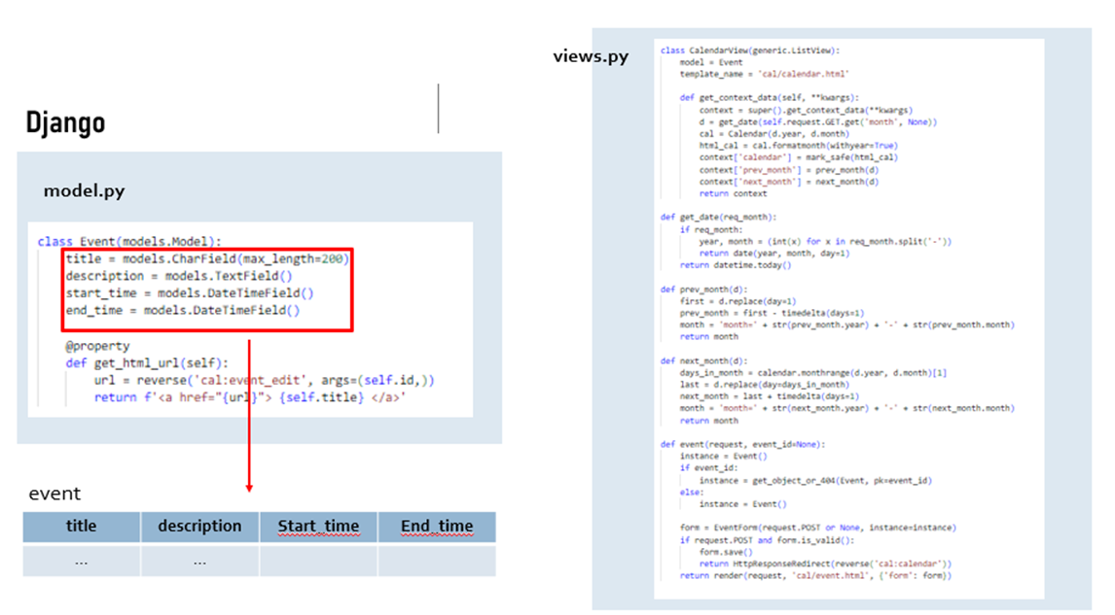Select the End_time column header
The width and height of the screenshot is (1115, 615).
click(x=437, y=527)
